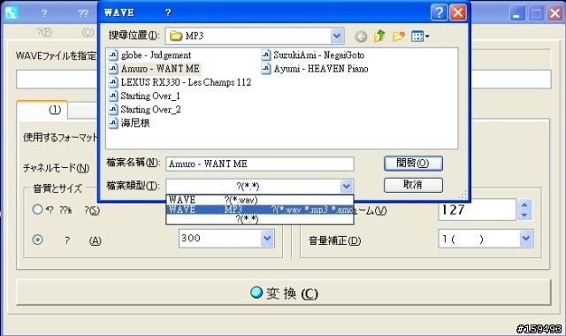Image resolution: width=566 pixels, height=336 pixels.
Task: Open the 音量補正 dropdown
Action: pyautogui.click(x=526, y=239)
